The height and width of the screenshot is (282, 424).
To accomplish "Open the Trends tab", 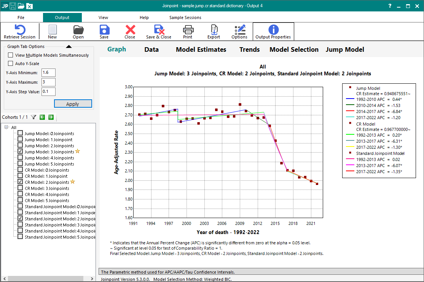I will tap(249, 49).
